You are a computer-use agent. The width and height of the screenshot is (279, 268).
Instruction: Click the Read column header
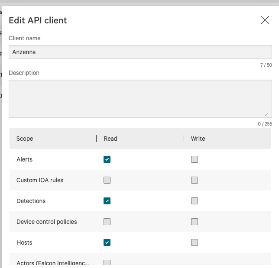coord(110,139)
